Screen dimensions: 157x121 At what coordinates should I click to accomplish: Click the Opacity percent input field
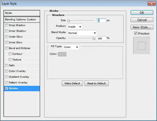tap(101, 38)
